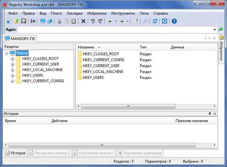This screenshot has height=167, width=227.
Task: Click the Save icon in toolbar
Action: 23,21
